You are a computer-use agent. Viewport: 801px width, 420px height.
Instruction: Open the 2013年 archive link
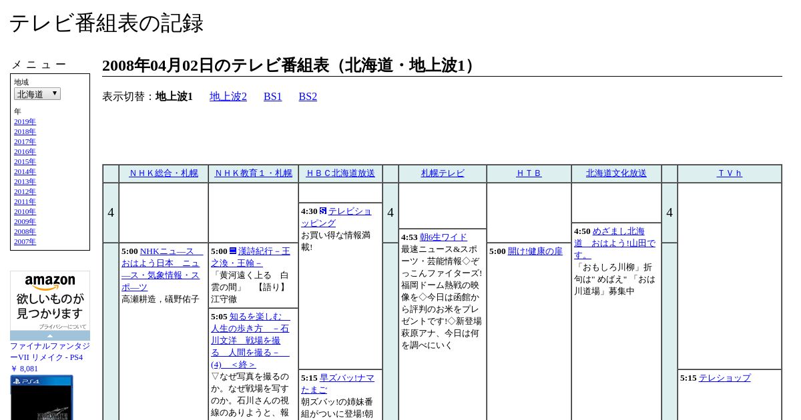(25, 181)
